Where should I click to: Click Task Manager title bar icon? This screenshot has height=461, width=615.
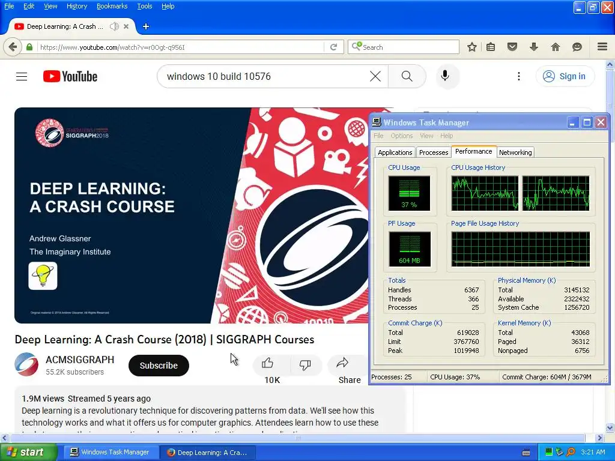point(377,122)
